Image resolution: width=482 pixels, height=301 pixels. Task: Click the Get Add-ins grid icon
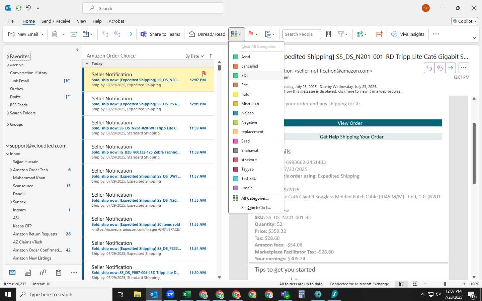click(379, 34)
